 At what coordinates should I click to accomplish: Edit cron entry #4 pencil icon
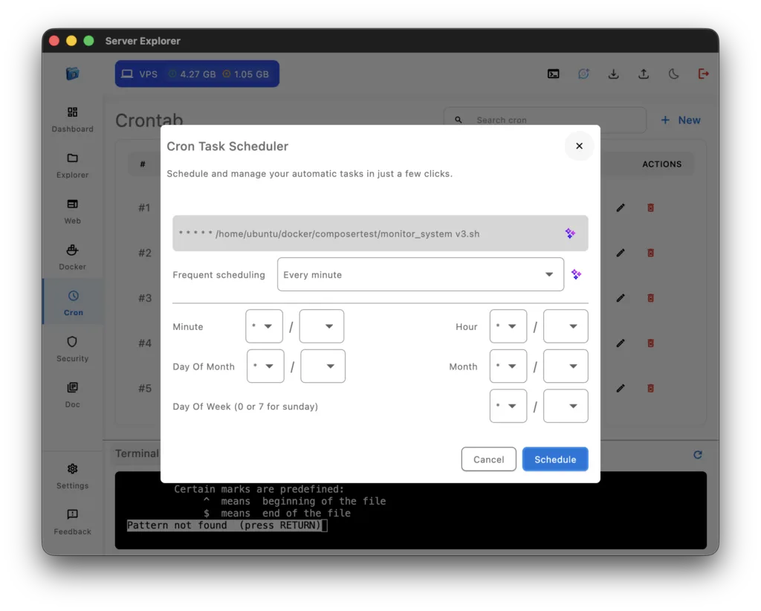point(621,343)
